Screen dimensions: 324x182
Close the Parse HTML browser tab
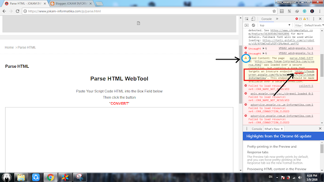tap(45, 4)
